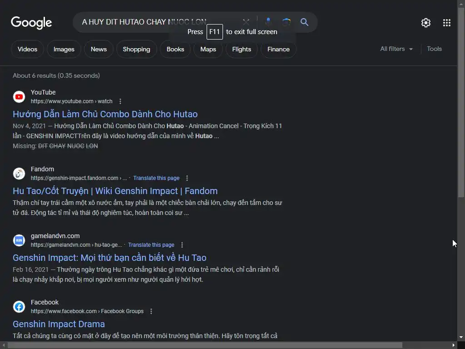Click the genshin-impact.fandom.com URL text
The width and height of the screenshot is (465, 349).
79,178
